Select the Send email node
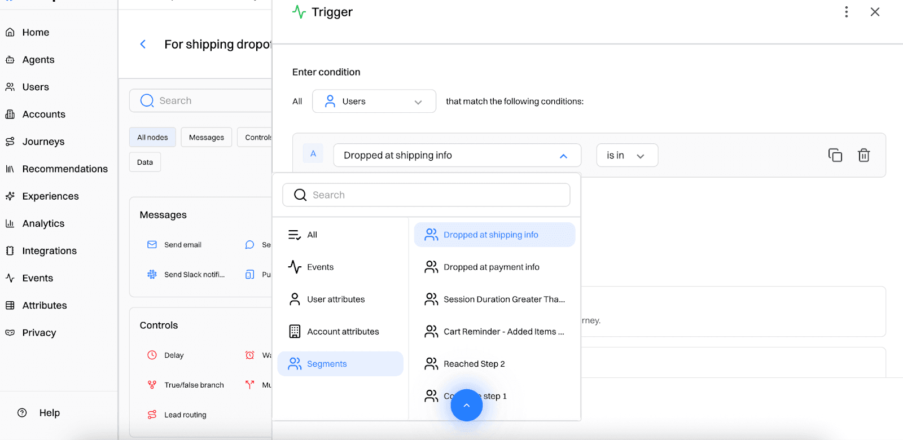 tap(182, 245)
